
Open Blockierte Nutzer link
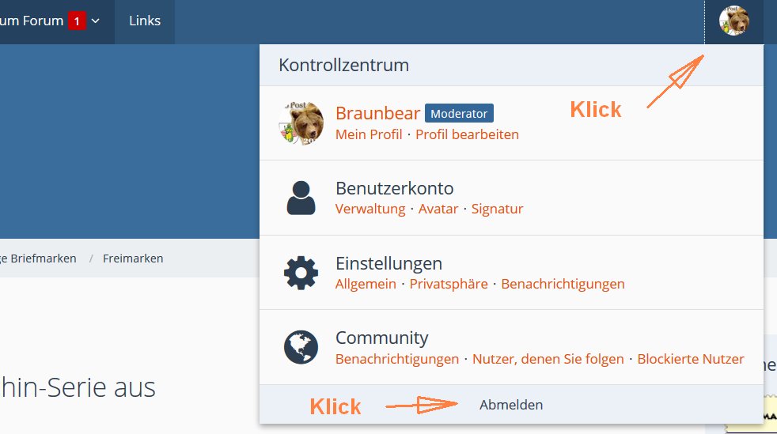(690, 359)
